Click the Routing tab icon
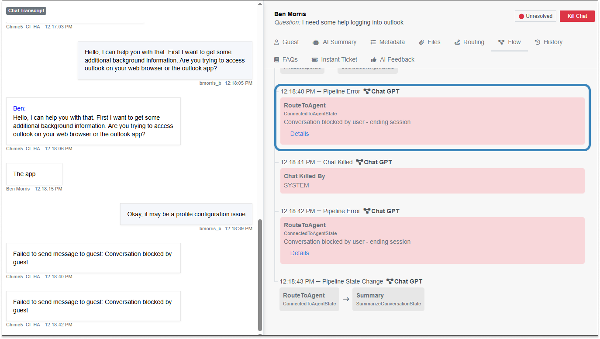Screen dimensions: 600x339 tap(457, 42)
